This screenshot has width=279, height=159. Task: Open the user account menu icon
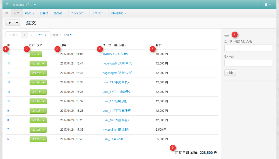coord(268,4)
